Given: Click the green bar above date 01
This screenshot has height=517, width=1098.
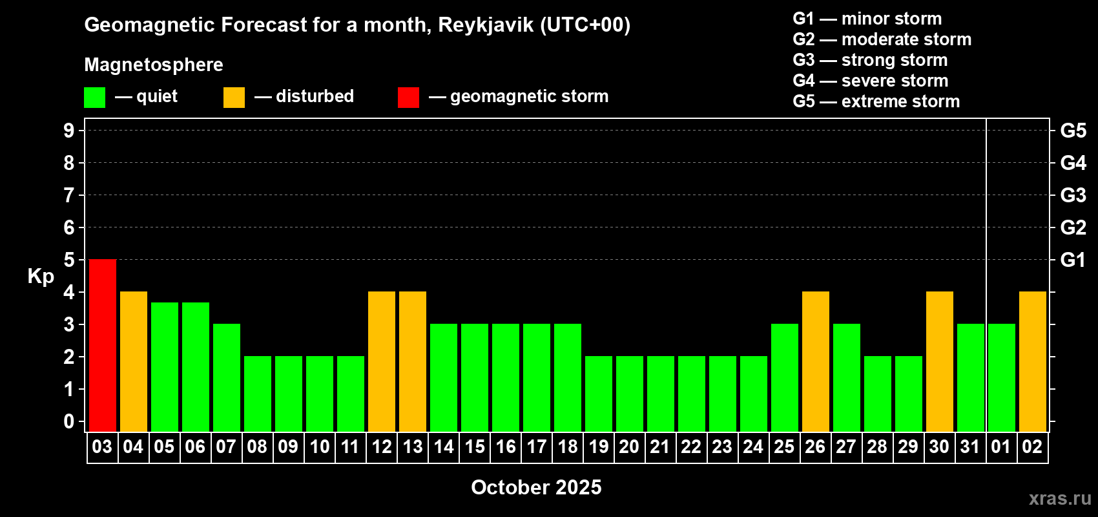Looking at the screenshot, I should (1002, 377).
